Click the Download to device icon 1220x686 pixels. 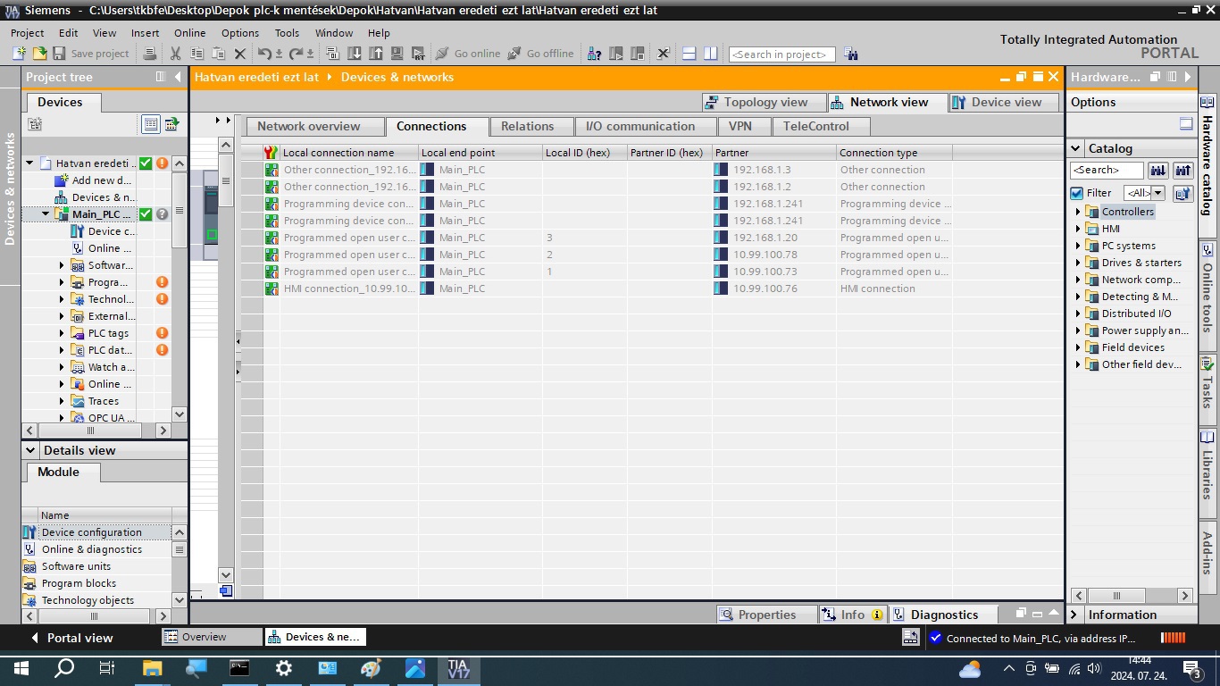coord(355,54)
